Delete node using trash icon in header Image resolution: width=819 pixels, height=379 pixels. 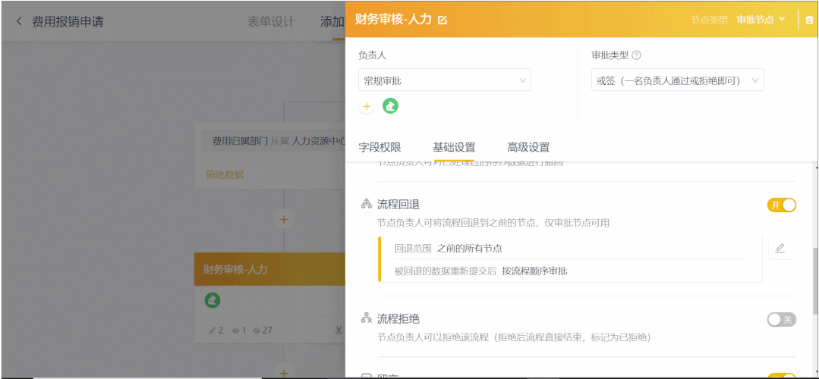click(809, 20)
